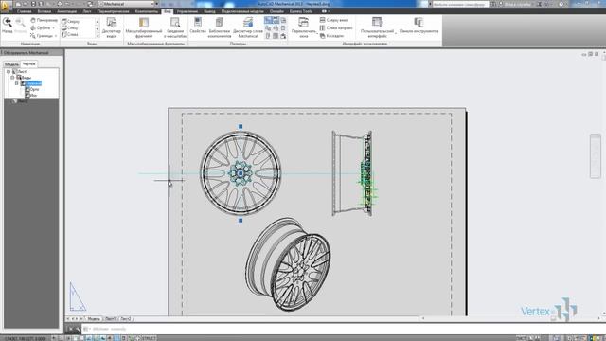606x341 pixels.
Task: Open Сведения о масштабах (scale info)
Action: (175, 27)
